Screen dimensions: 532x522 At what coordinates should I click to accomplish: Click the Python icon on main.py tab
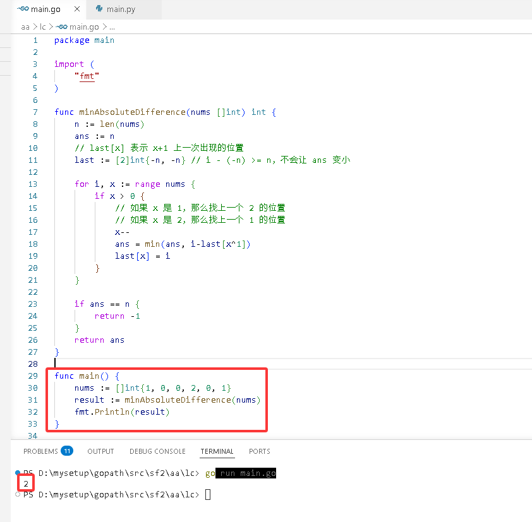[99, 9]
